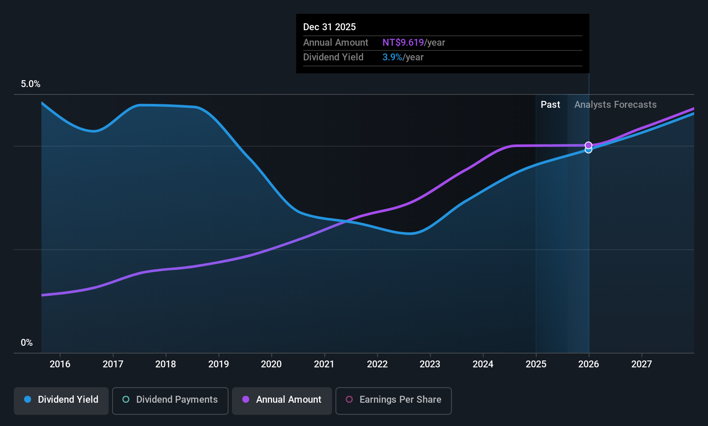
Task: Click the 2019 x-axis year label
Action: tap(219, 364)
